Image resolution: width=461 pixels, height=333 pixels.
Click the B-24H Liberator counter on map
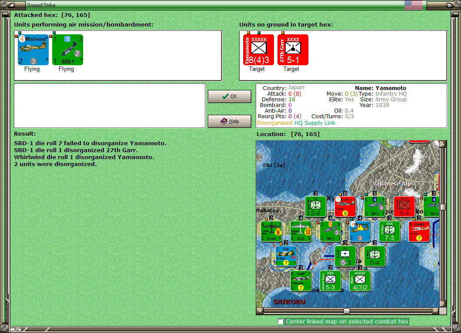tap(271, 231)
